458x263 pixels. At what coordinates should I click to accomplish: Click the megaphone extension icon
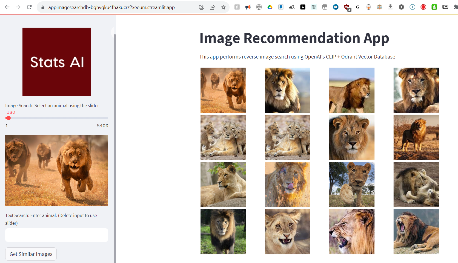tap(248, 7)
